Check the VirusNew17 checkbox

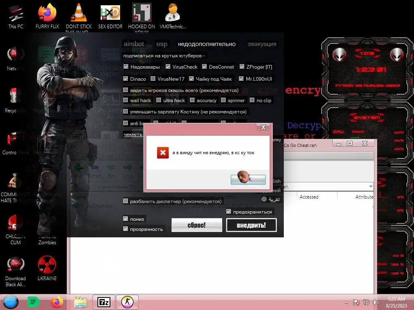pyautogui.click(x=153, y=79)
